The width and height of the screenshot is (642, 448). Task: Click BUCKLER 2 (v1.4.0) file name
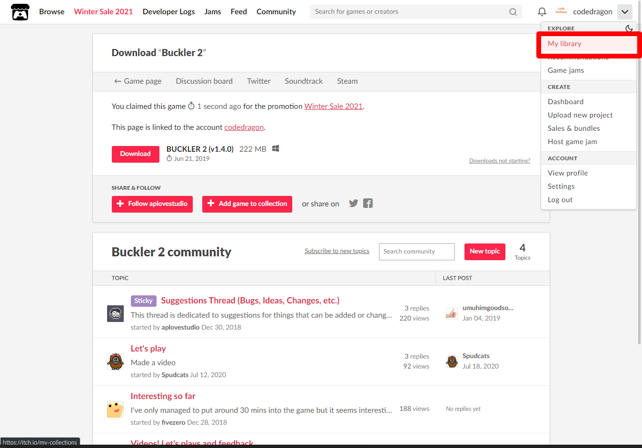pyautogui.click(x=200, y=149)
